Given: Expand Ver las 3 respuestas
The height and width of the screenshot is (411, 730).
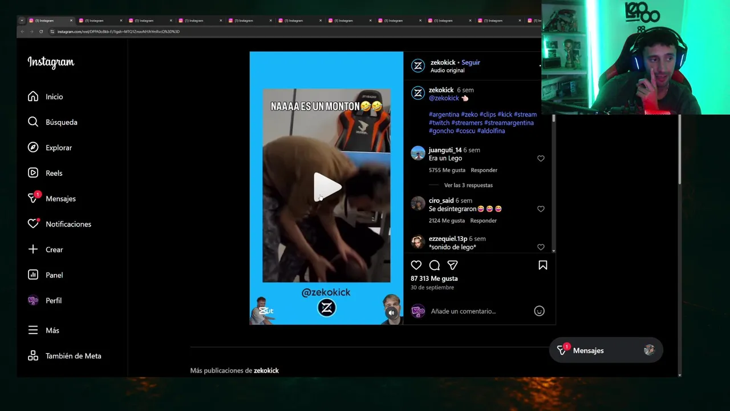Looking at the screenshot, I should pyautogui.click(x=468, y=185).
